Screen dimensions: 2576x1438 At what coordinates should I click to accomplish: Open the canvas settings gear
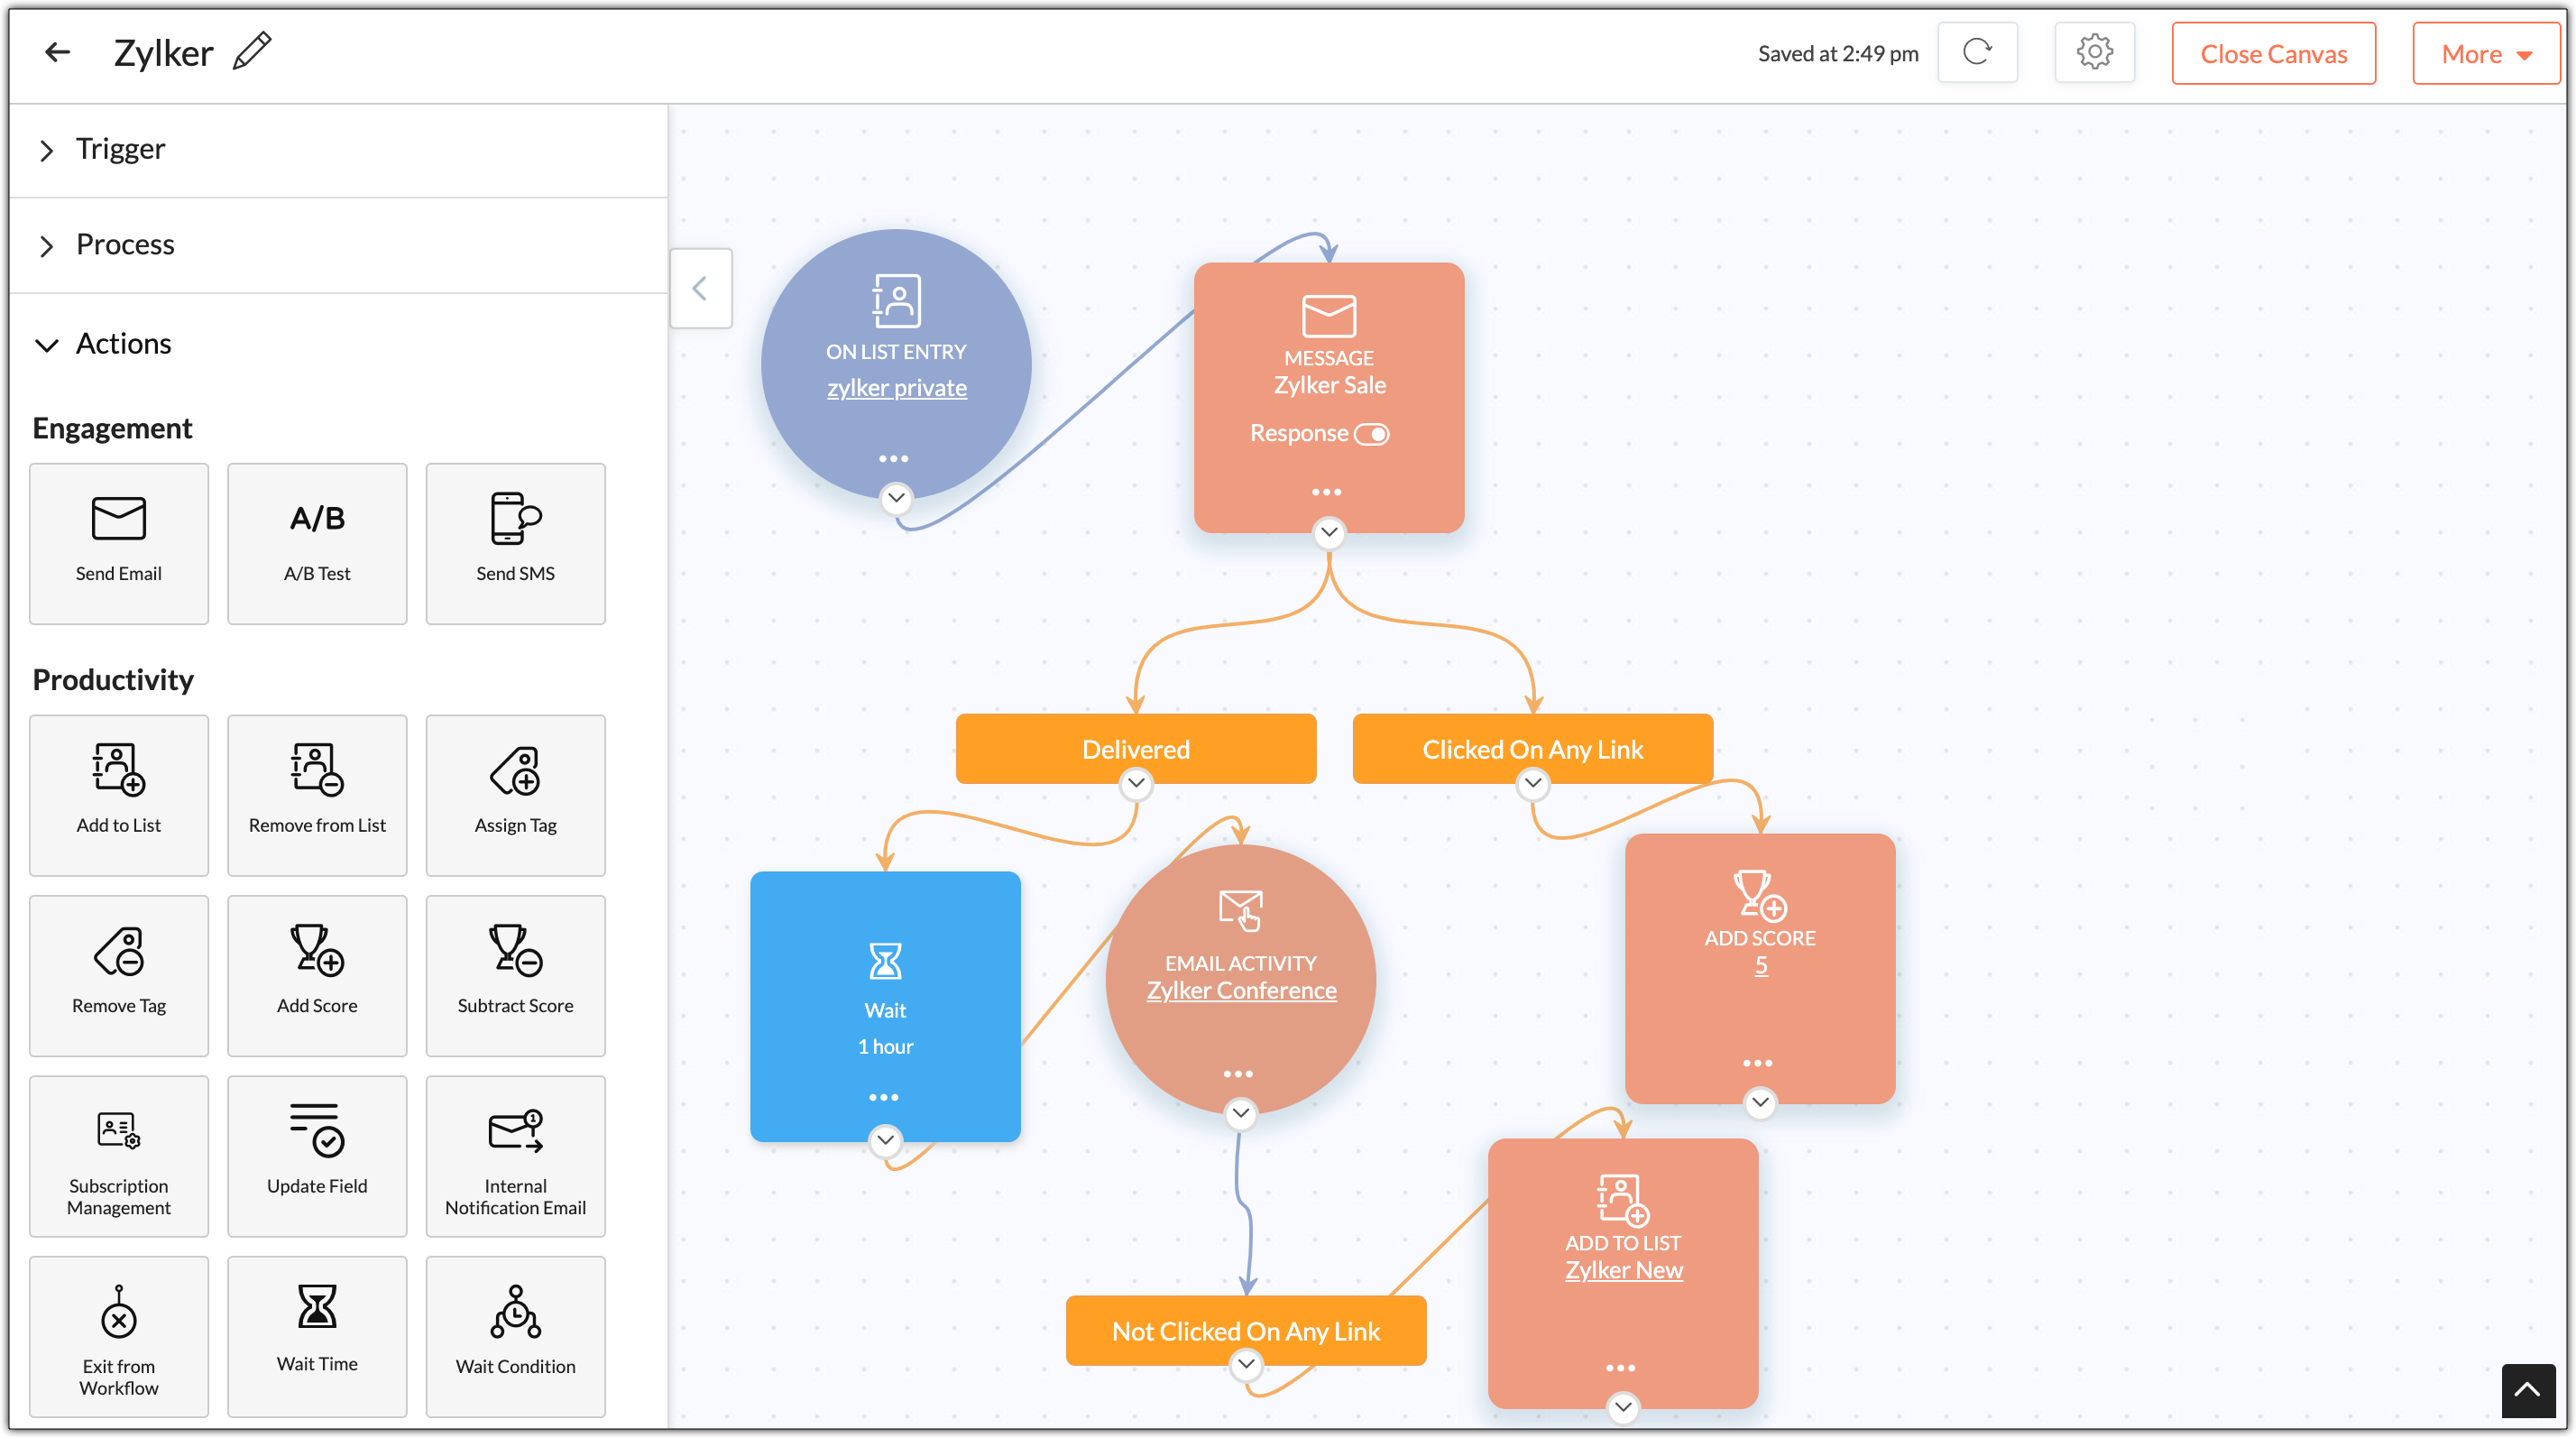coord(2094,52)
